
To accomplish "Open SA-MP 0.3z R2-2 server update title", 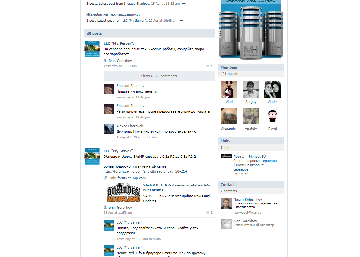I will (176, 187).
